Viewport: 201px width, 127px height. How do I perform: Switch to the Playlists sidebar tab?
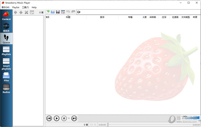click(x=6, y=51)
